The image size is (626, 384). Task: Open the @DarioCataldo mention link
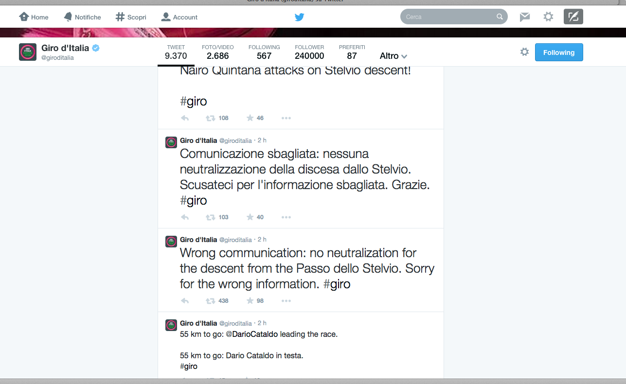(x=252, y=334)
